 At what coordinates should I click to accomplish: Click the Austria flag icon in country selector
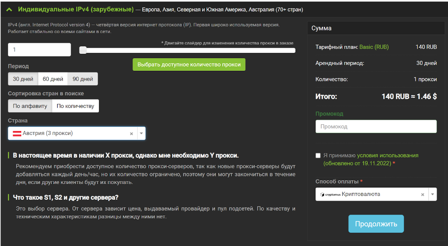(x=17, y=133)
